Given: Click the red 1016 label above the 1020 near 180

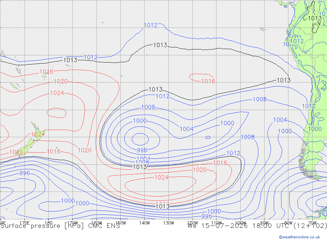Looking at the screenshot, I should pos(46,72).
